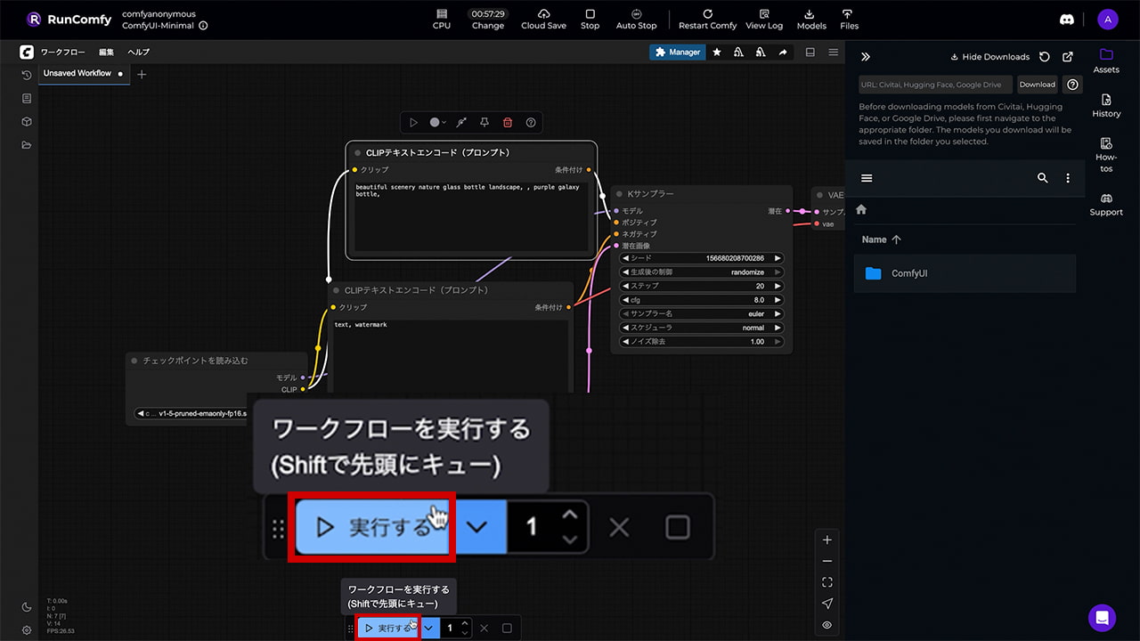Toggle Hide Downloads in assets panel
The width and height of the screenshot is (1140, 641).
989,57
